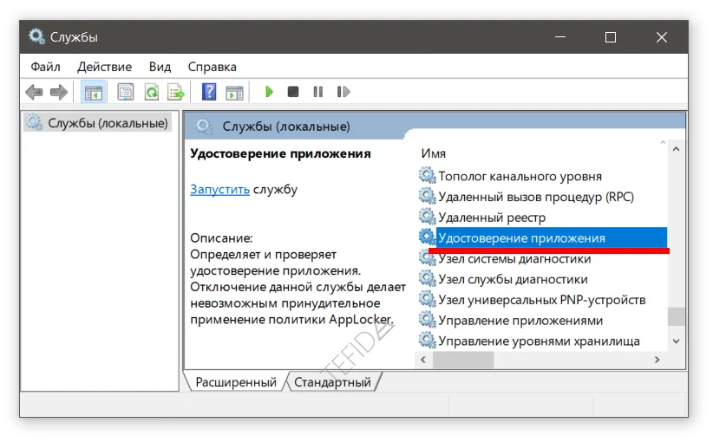Select the Узел службы диагностики service

(x=513, y=279)
